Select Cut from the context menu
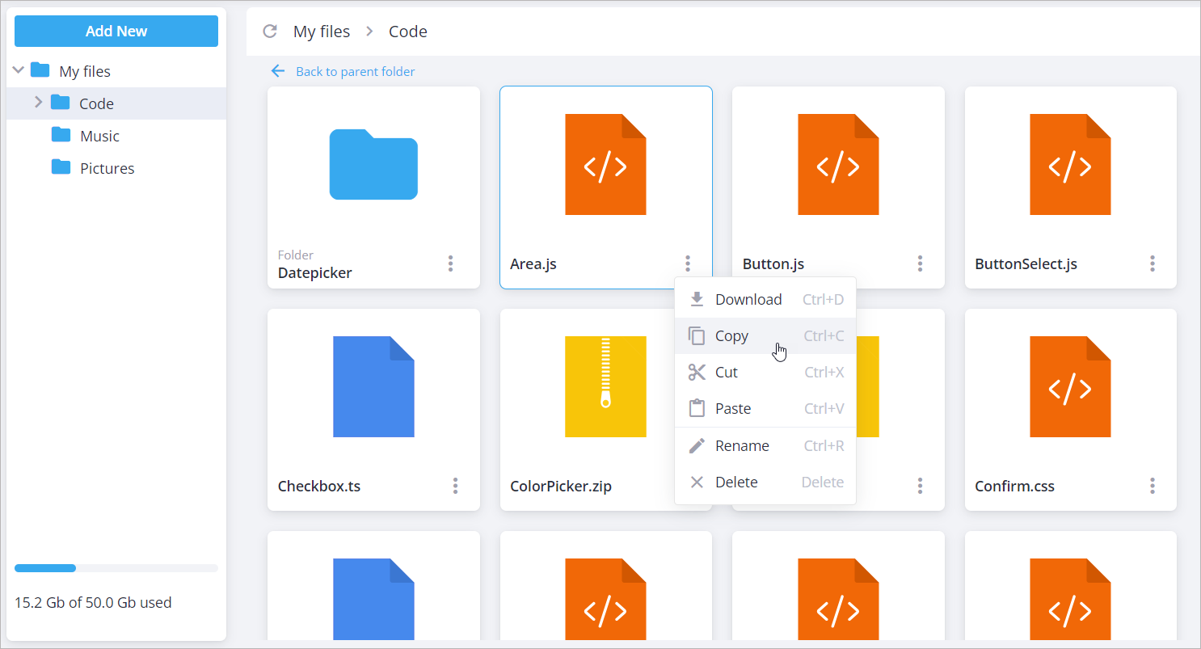 click(x=726, y=373)
